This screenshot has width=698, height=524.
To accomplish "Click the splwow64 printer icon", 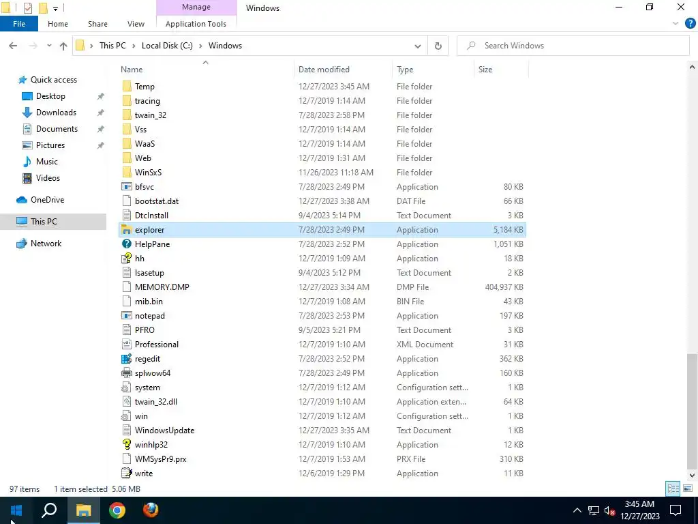I will [126, 373].
